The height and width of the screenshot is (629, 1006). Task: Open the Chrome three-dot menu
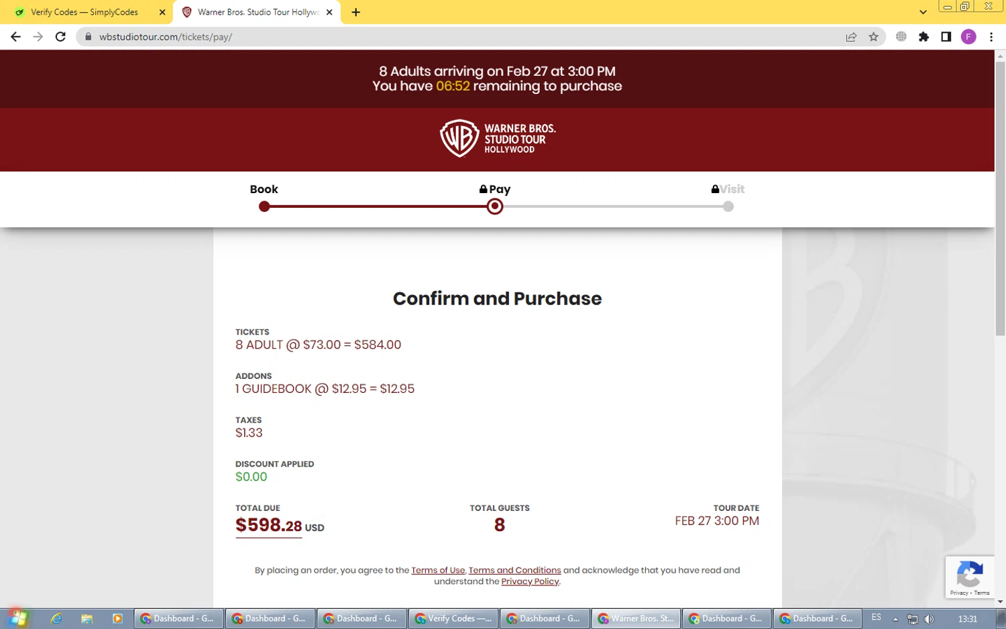(991, 37)
